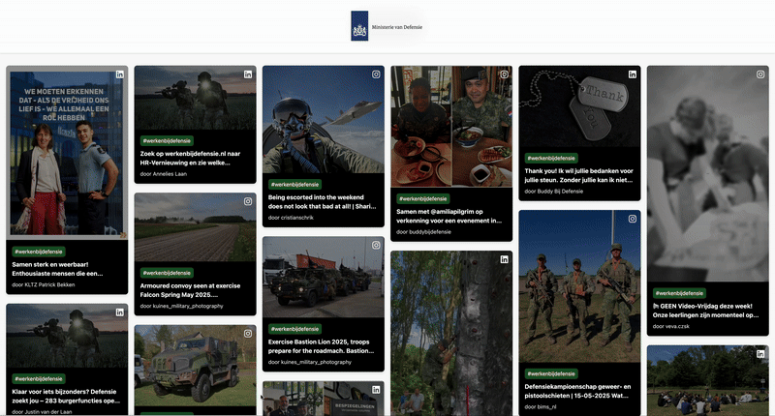
Task: Click LinkedIn icon on KLTZ Patrick Bekken post
Action: tap(119, 74)
